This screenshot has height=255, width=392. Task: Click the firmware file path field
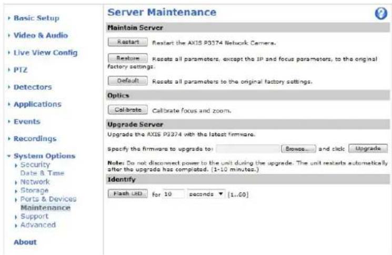[248, 149]
